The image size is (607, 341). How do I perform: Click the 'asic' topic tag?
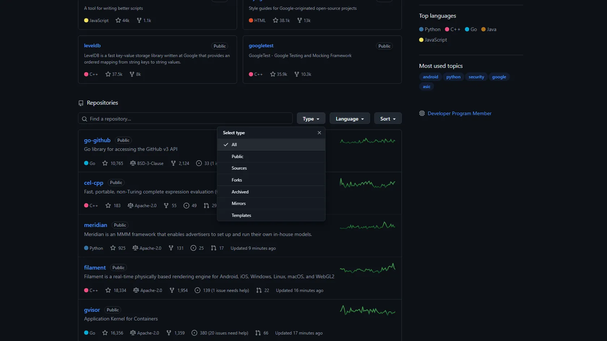pyautogui.click(x=427, y=87)
